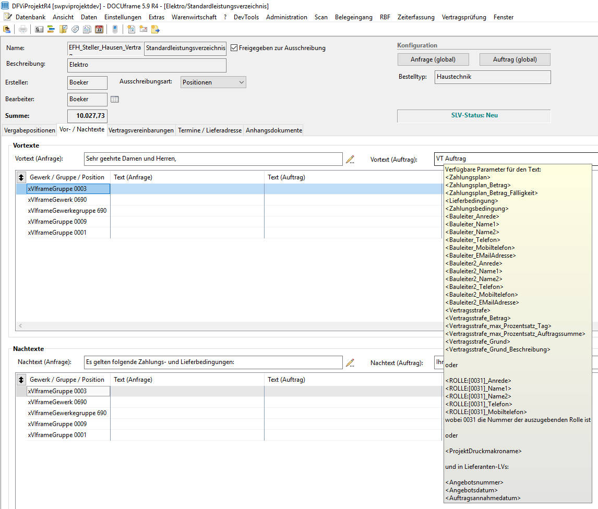Click the pencil icon next to Vortext (Anfrage)
The image size is (598, 509).
point(350,160)
